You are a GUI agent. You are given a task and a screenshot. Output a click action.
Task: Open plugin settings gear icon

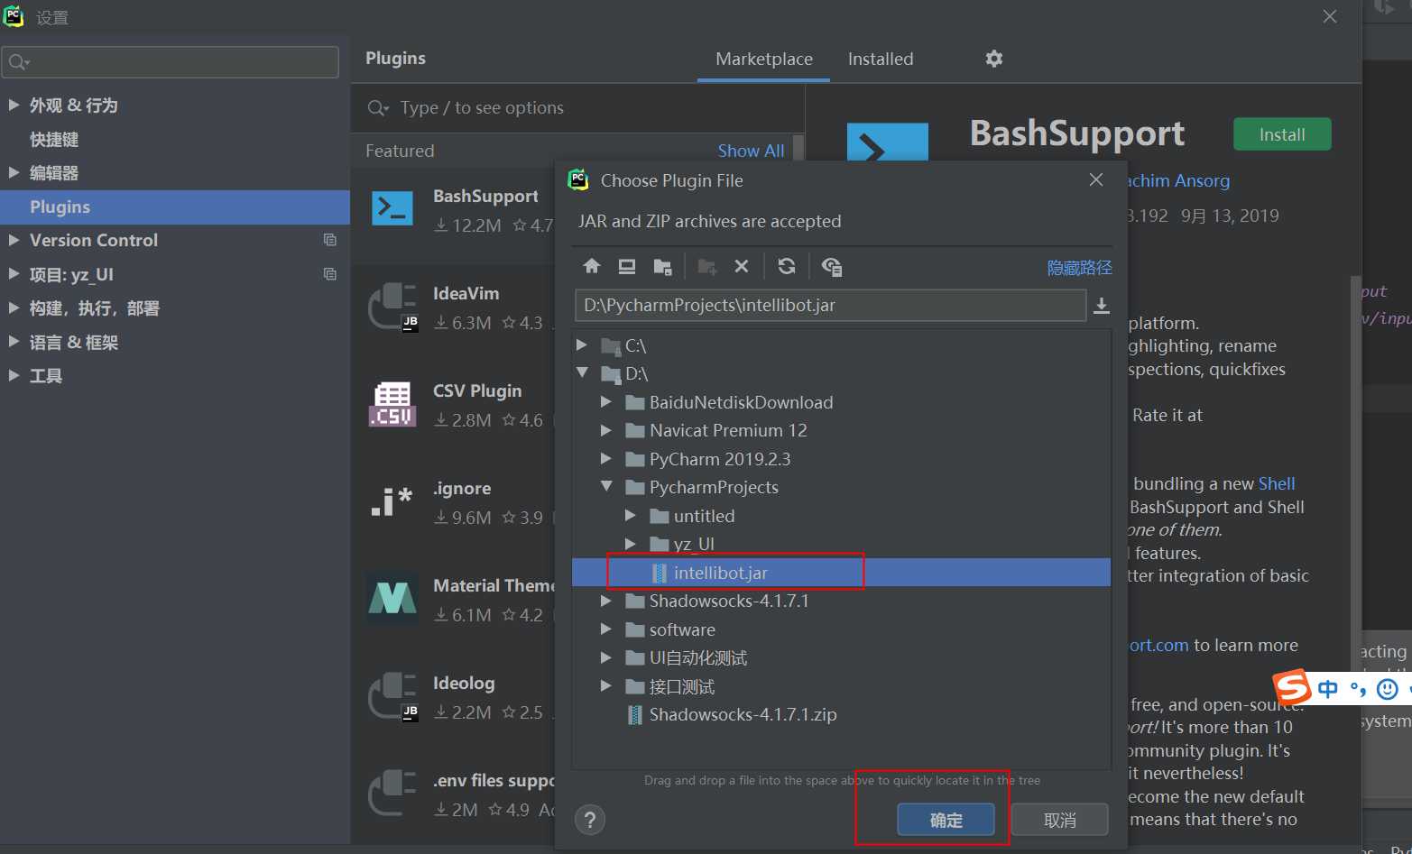click(x=994, y=59)
